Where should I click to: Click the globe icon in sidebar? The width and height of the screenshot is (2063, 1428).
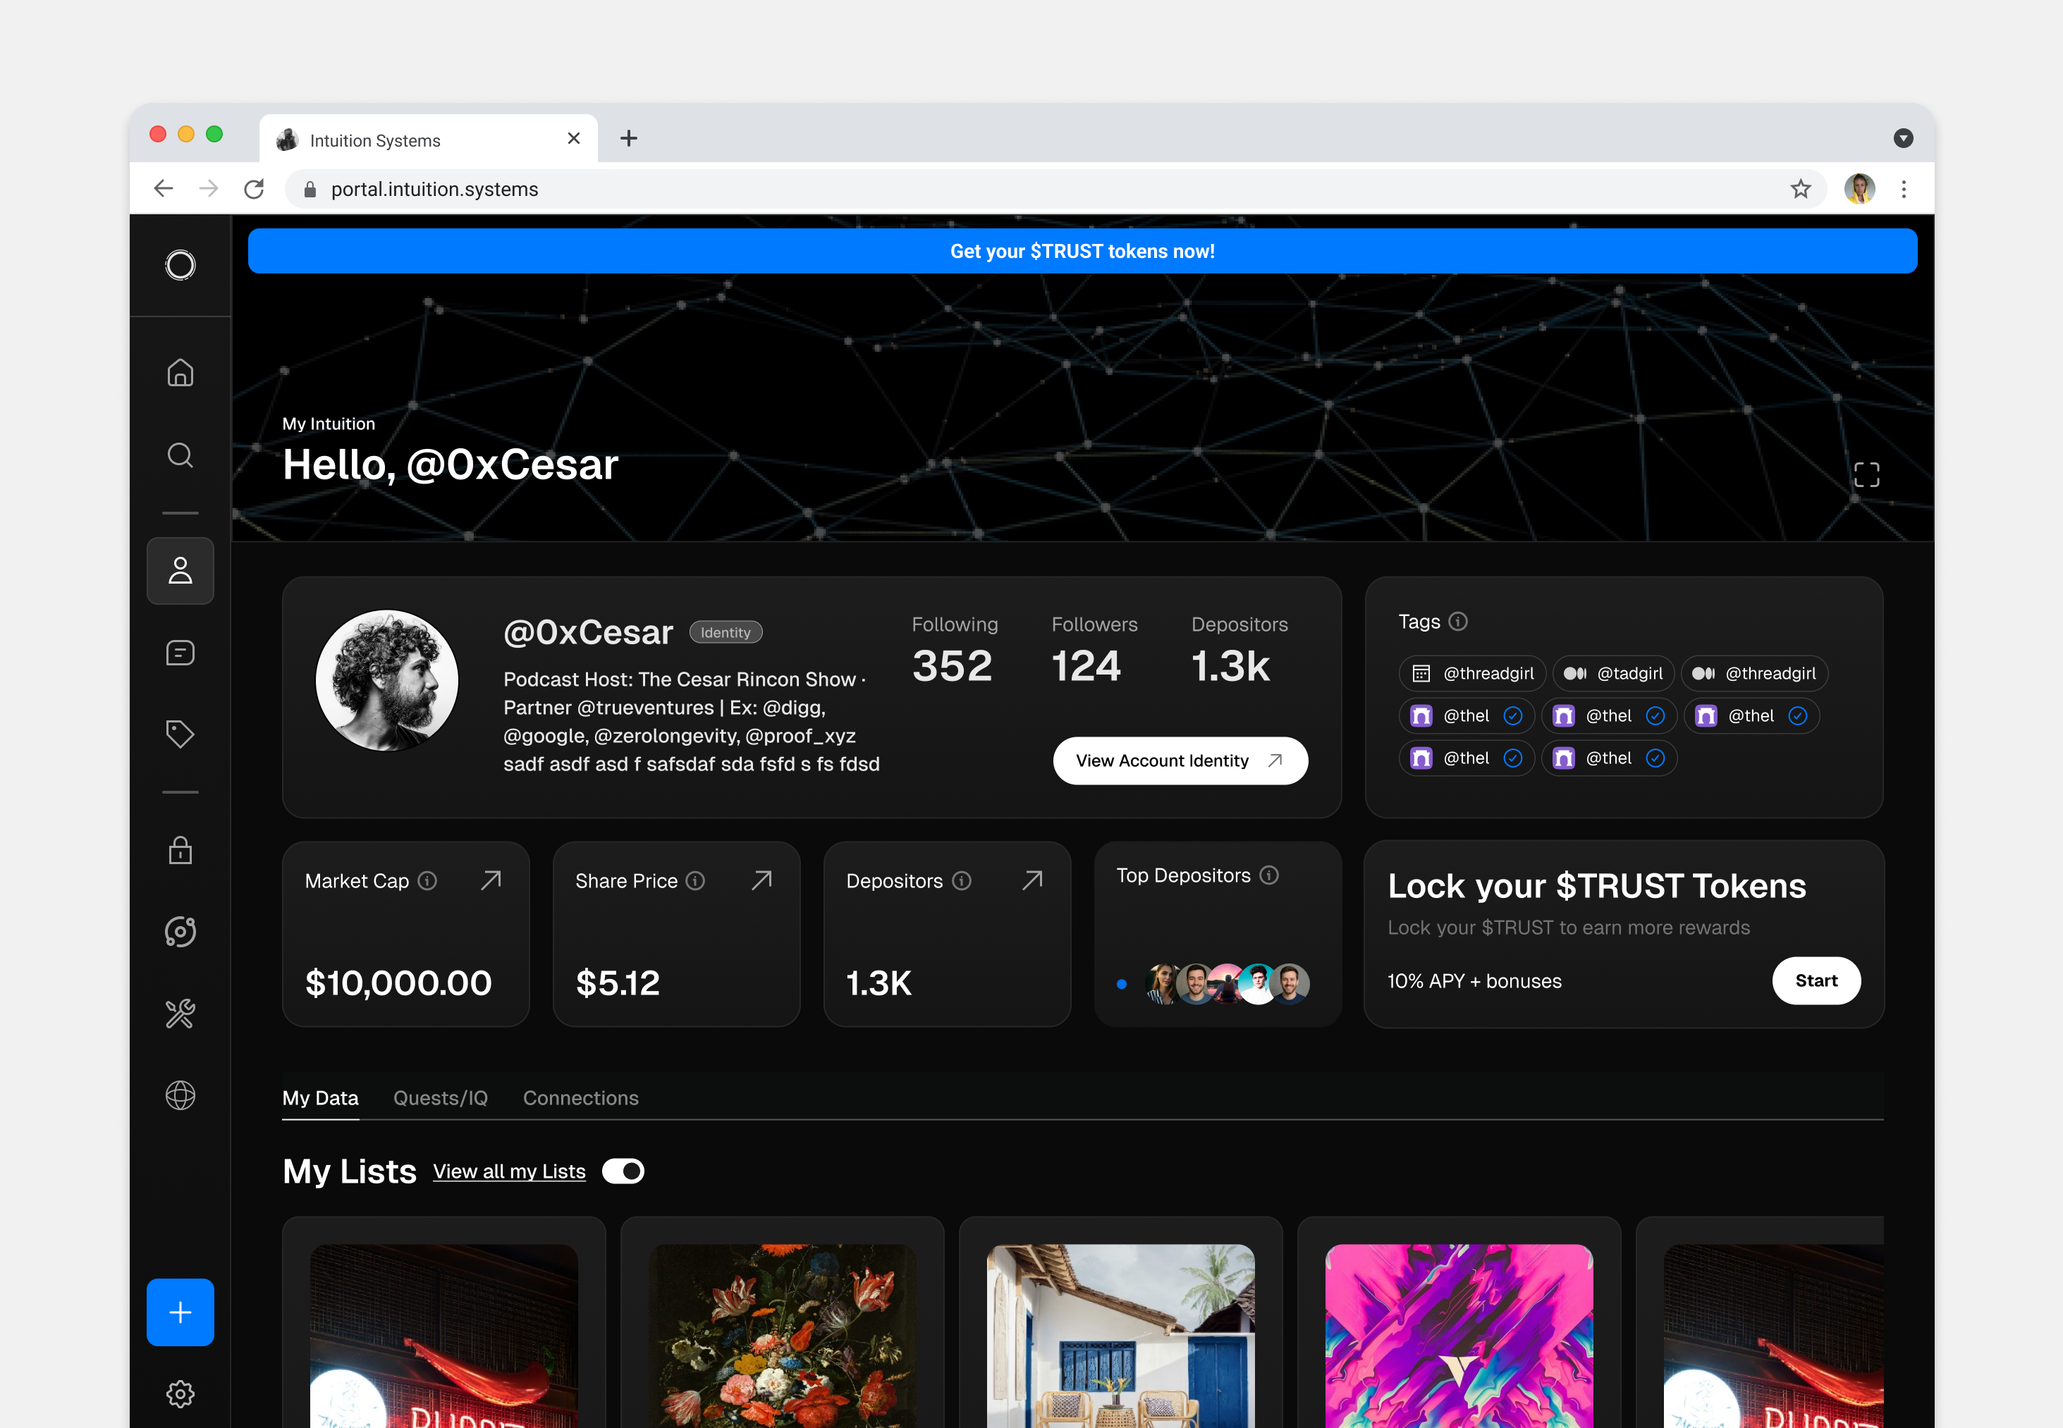[180, 1095]
